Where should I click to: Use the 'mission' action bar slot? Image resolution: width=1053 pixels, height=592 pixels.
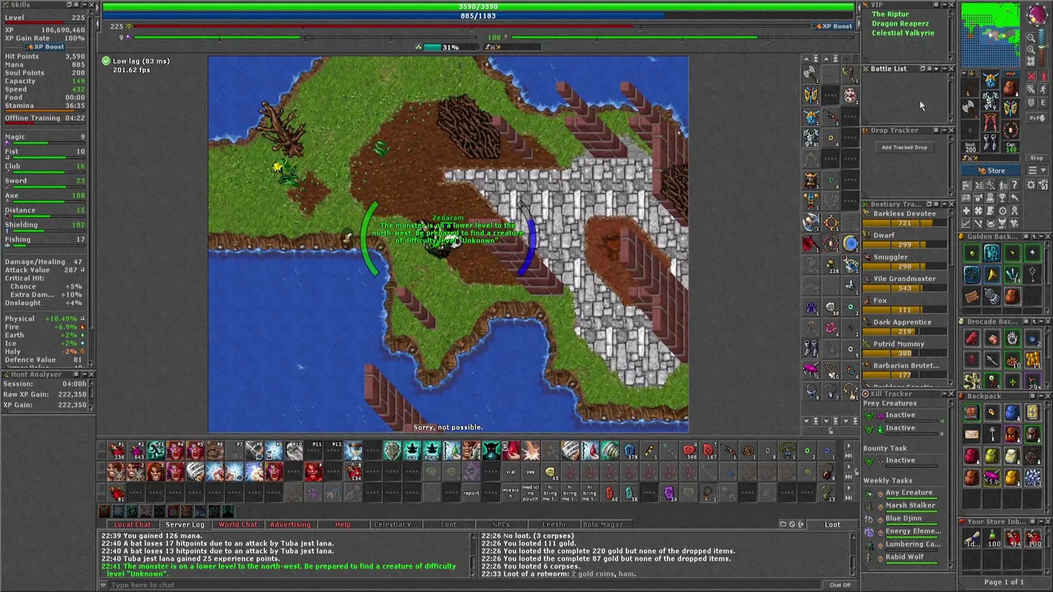click(x=511, y=493)
